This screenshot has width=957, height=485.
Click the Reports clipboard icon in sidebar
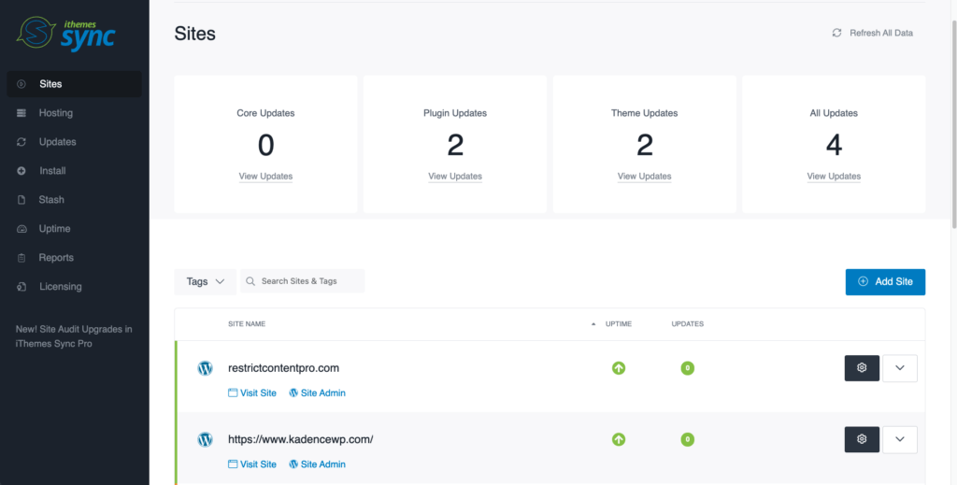click(21, 257)
